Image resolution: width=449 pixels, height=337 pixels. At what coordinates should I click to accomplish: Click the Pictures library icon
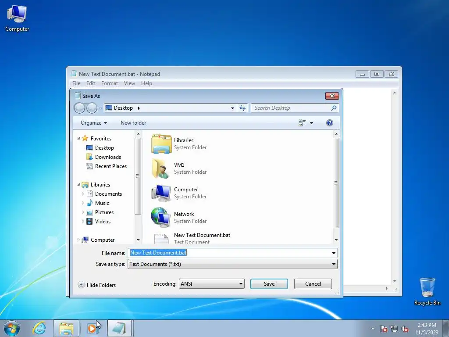(89, 212)
